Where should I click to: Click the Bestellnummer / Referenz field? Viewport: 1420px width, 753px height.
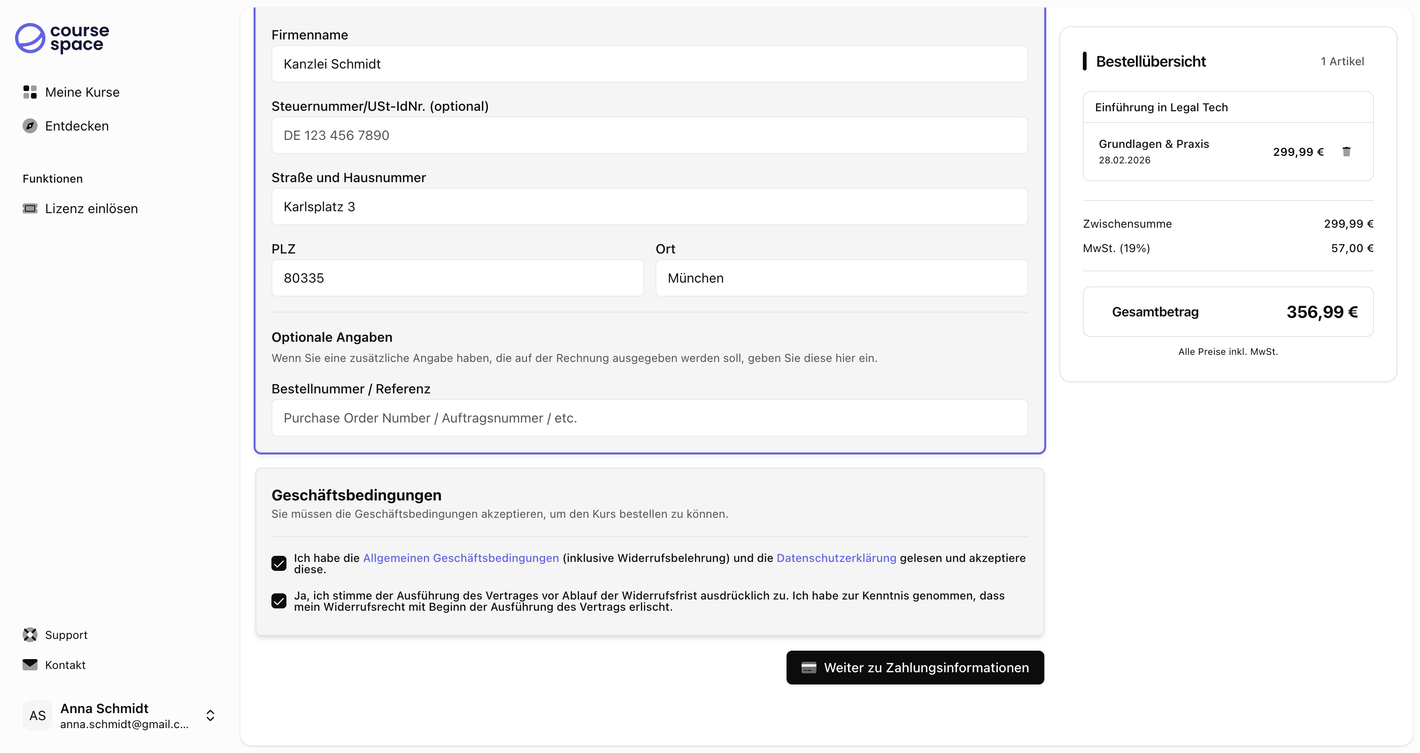[649, 418]
